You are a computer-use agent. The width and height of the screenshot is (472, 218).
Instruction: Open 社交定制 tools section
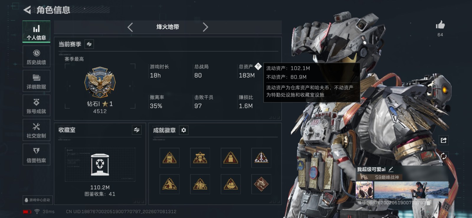36,130
